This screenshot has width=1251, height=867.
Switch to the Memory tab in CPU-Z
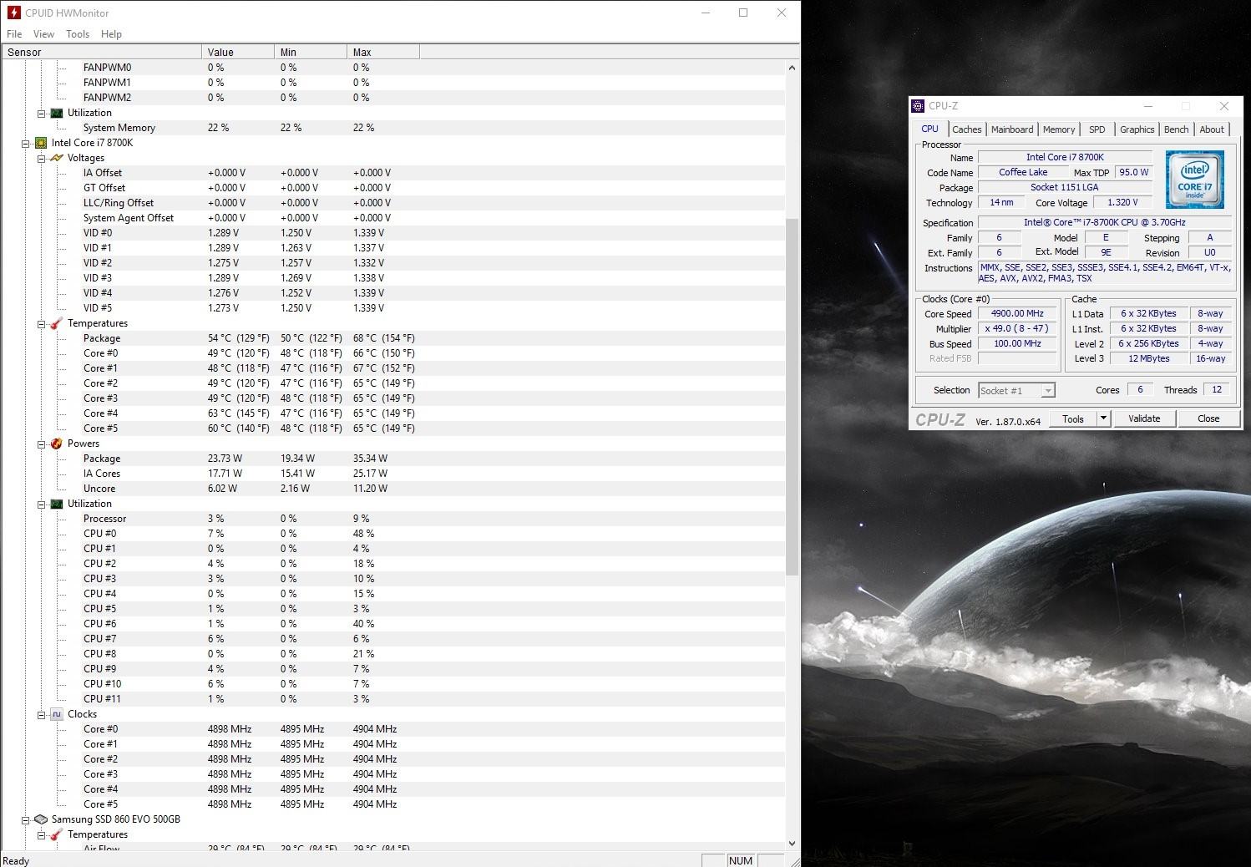(1059, 129)
